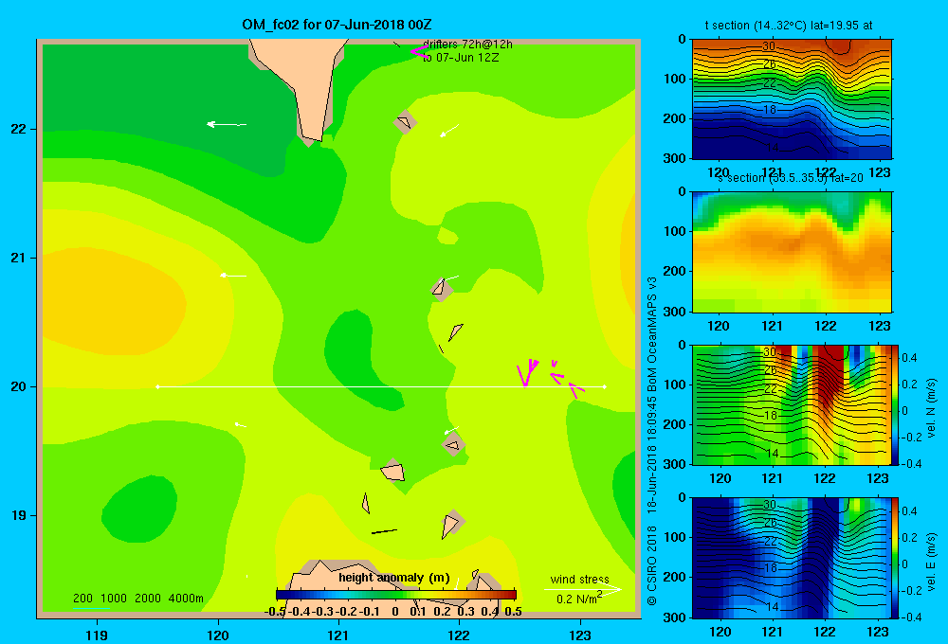The image size is (948, 644).
Task: Click the vertical CSIRO BoM OceanMAPS copyright text
Action: (x=652, y=441)
